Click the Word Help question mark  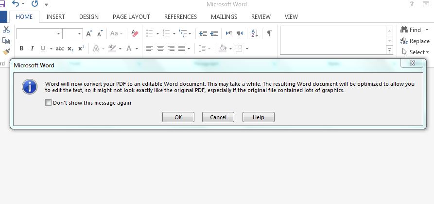pyautogui.click(x=412, y=4)
